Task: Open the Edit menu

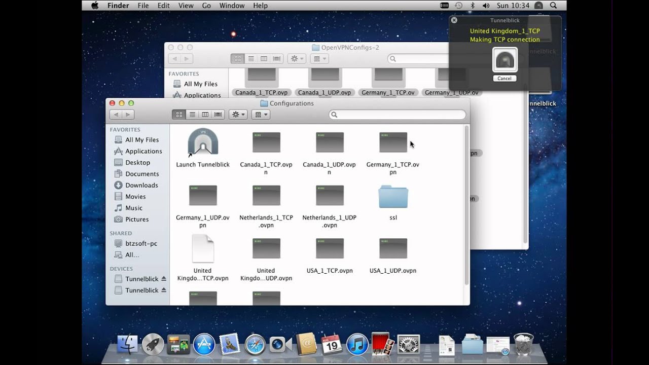Action: coord(163,6)
